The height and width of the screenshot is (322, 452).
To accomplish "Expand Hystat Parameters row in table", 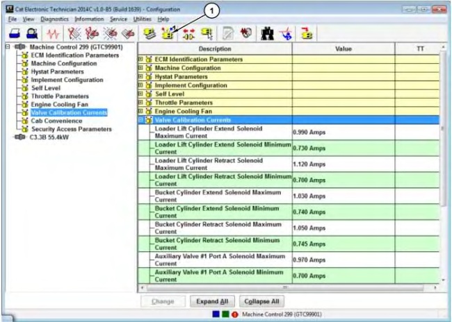I will pos(140,76).
